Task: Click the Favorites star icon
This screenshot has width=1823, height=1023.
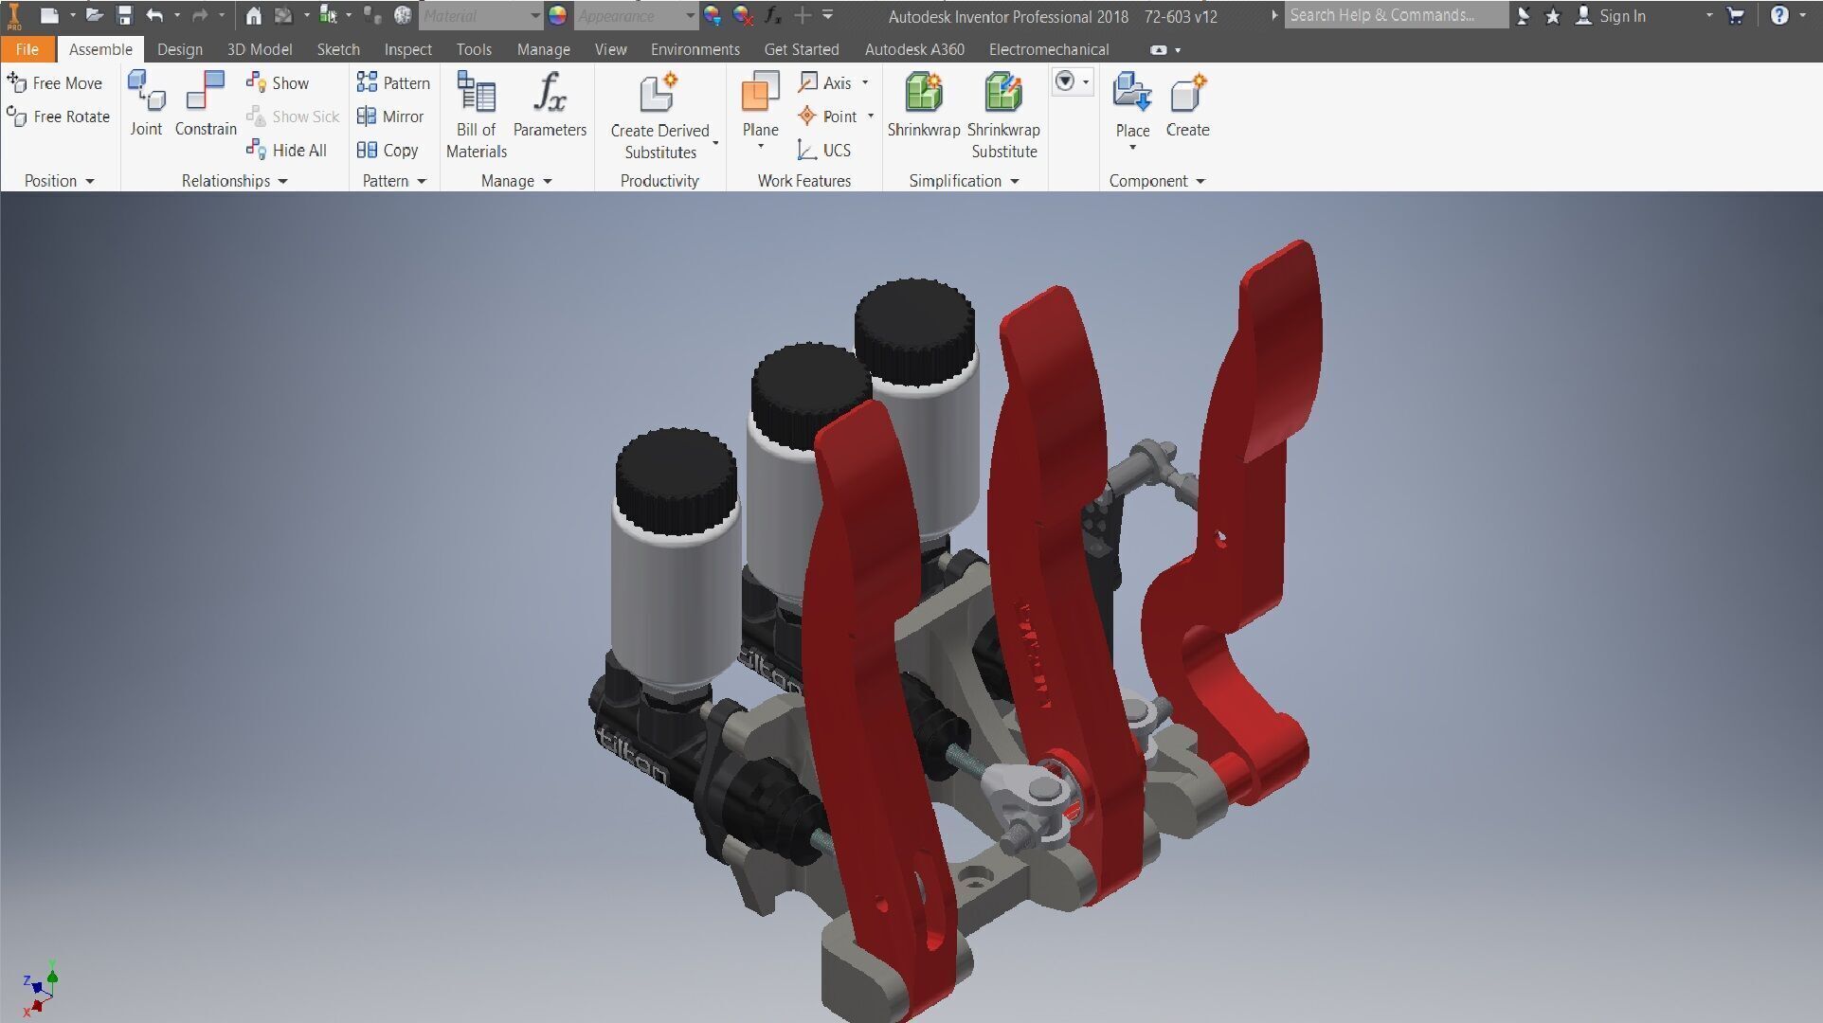Action: click(x=1552, y=15)
